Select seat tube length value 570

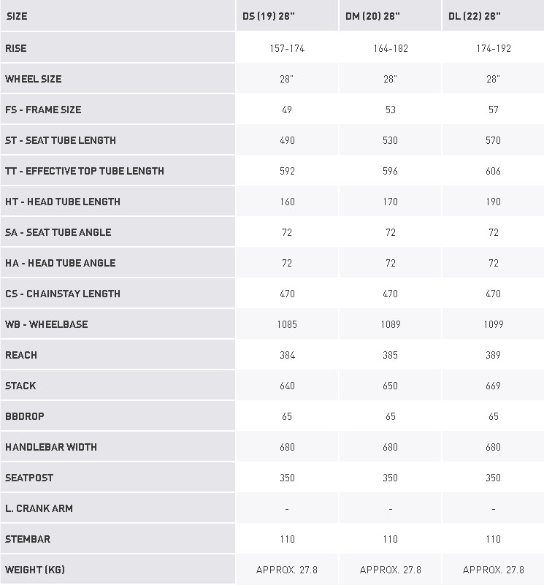click(x=494, y=140)
